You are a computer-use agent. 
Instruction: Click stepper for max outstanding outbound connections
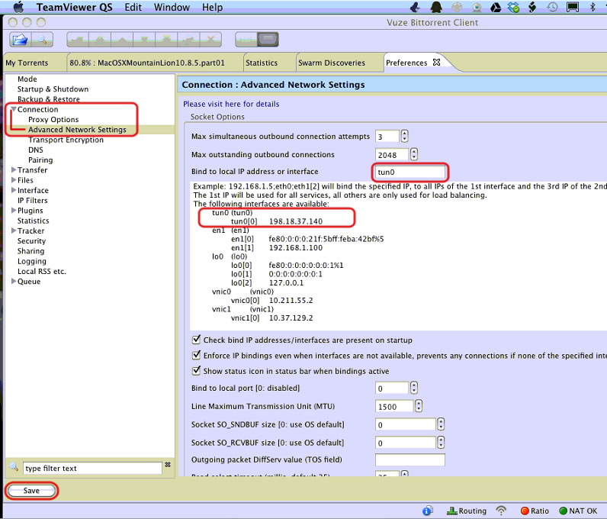tap(414, 154)
